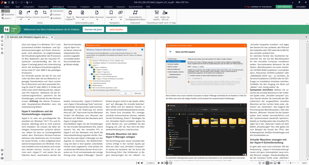This screenshot has width=309, height=165.
Task: Expand the Bates-Nummer dropdown arrow
Action: tap(97, 20)
